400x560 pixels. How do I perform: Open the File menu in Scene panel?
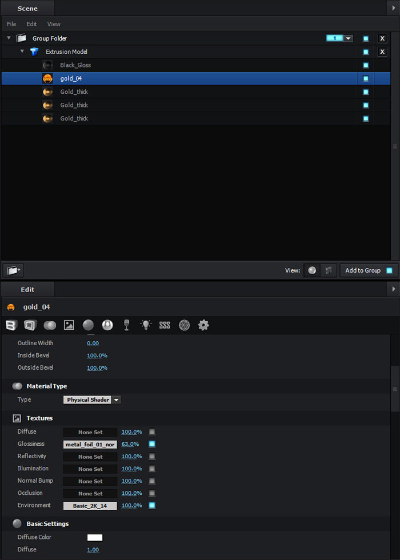(x=11, y=24)
